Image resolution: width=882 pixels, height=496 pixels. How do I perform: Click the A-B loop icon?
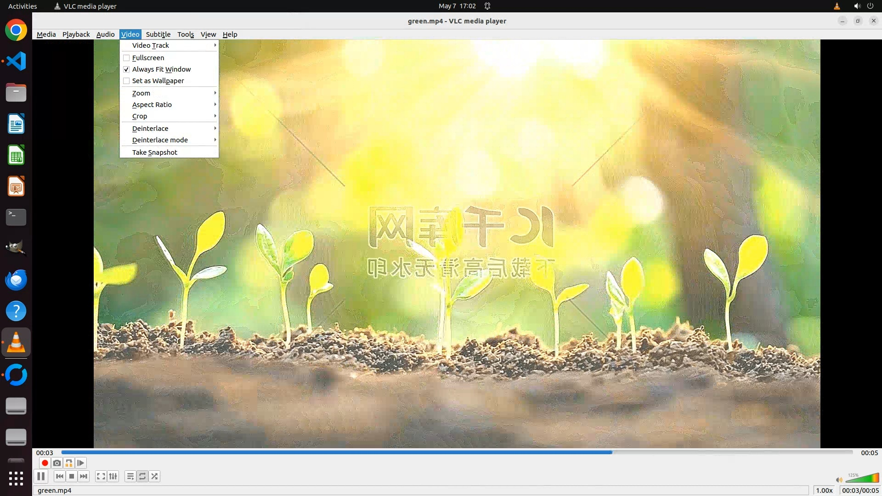pyautogui.click(x=68, y=463)
